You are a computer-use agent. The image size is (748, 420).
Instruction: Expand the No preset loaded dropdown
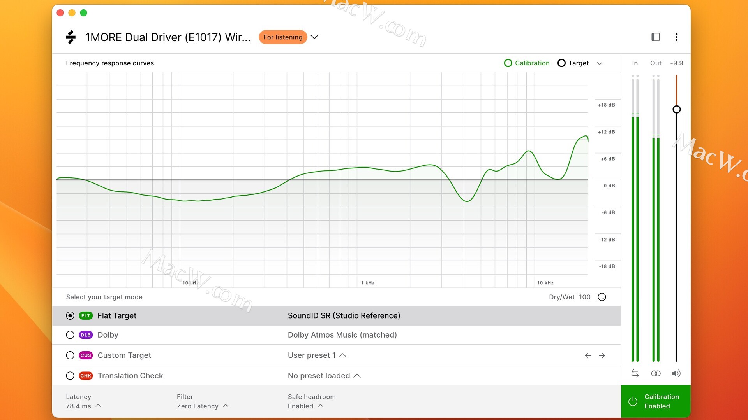click(324, 376)
